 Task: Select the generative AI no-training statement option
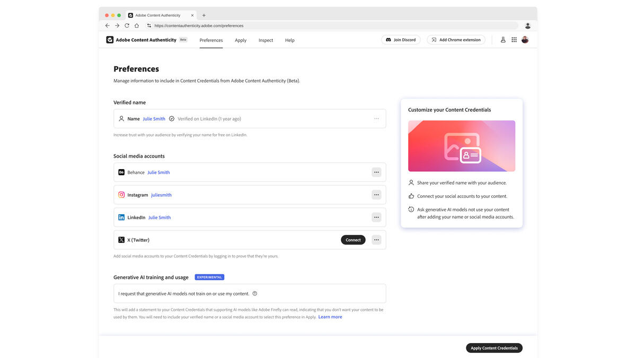pos(183,292)
